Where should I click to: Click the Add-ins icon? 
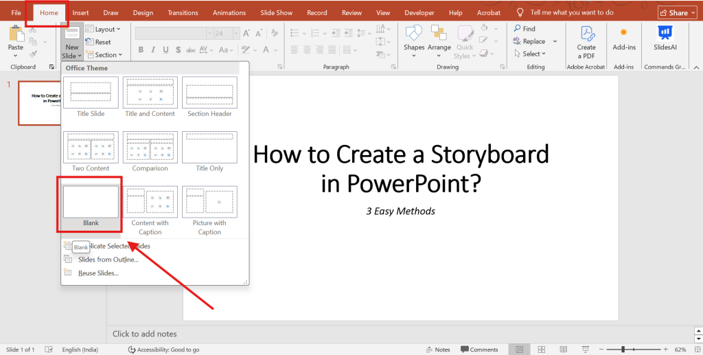623,32
